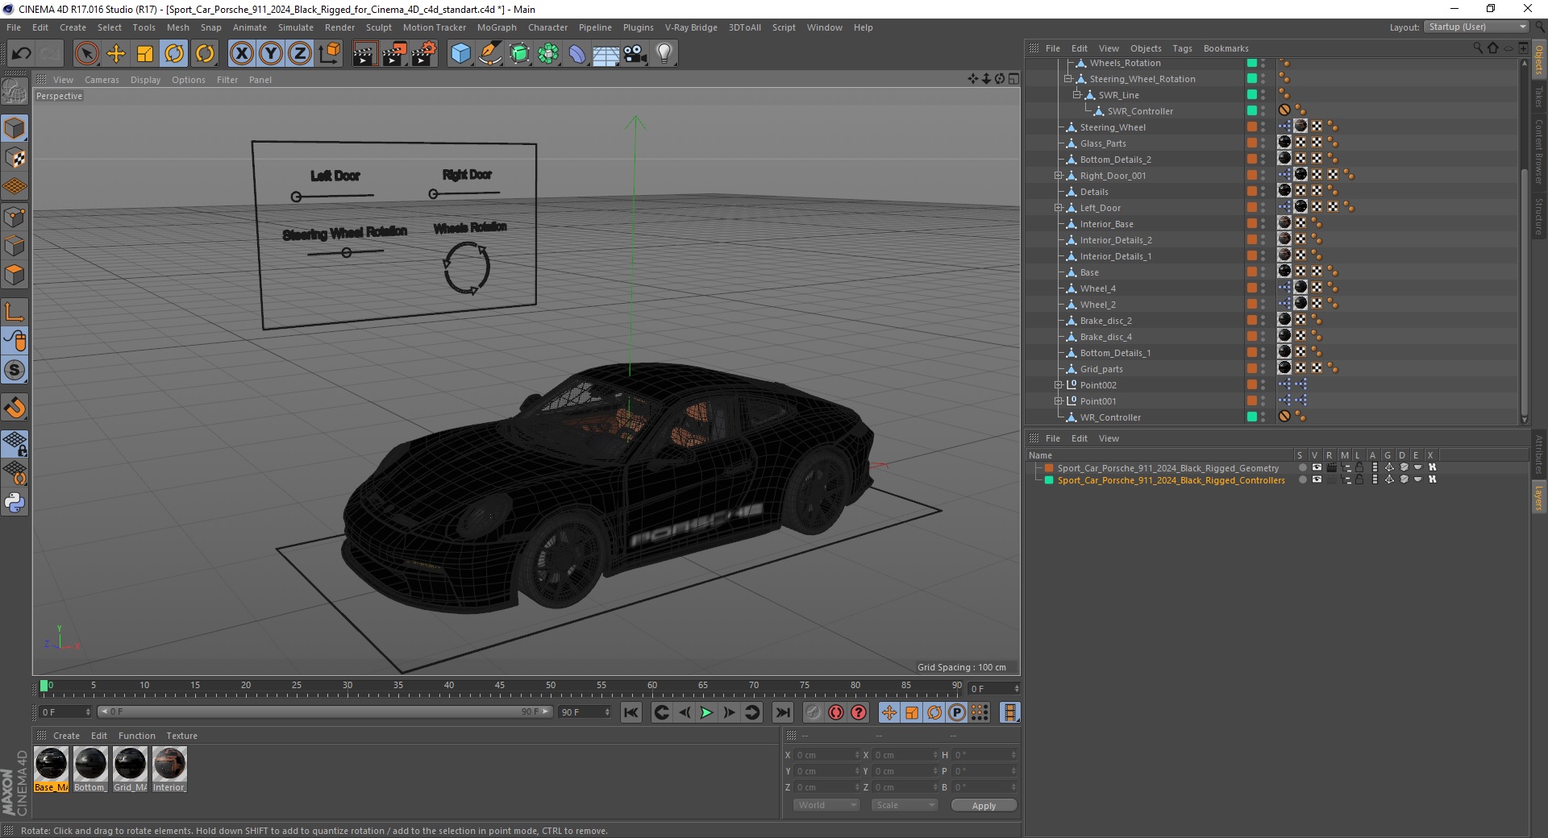The width and height of the screenshot is (1548, 838).
Task: Add a Cube primitive object
Action: click(460, 54)
